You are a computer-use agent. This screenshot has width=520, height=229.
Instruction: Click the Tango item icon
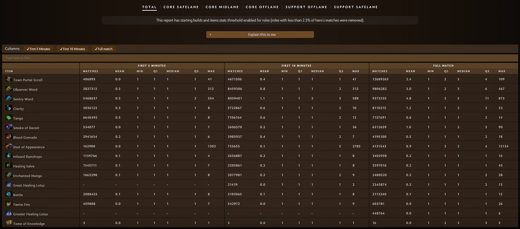click(x=9, y=118)
